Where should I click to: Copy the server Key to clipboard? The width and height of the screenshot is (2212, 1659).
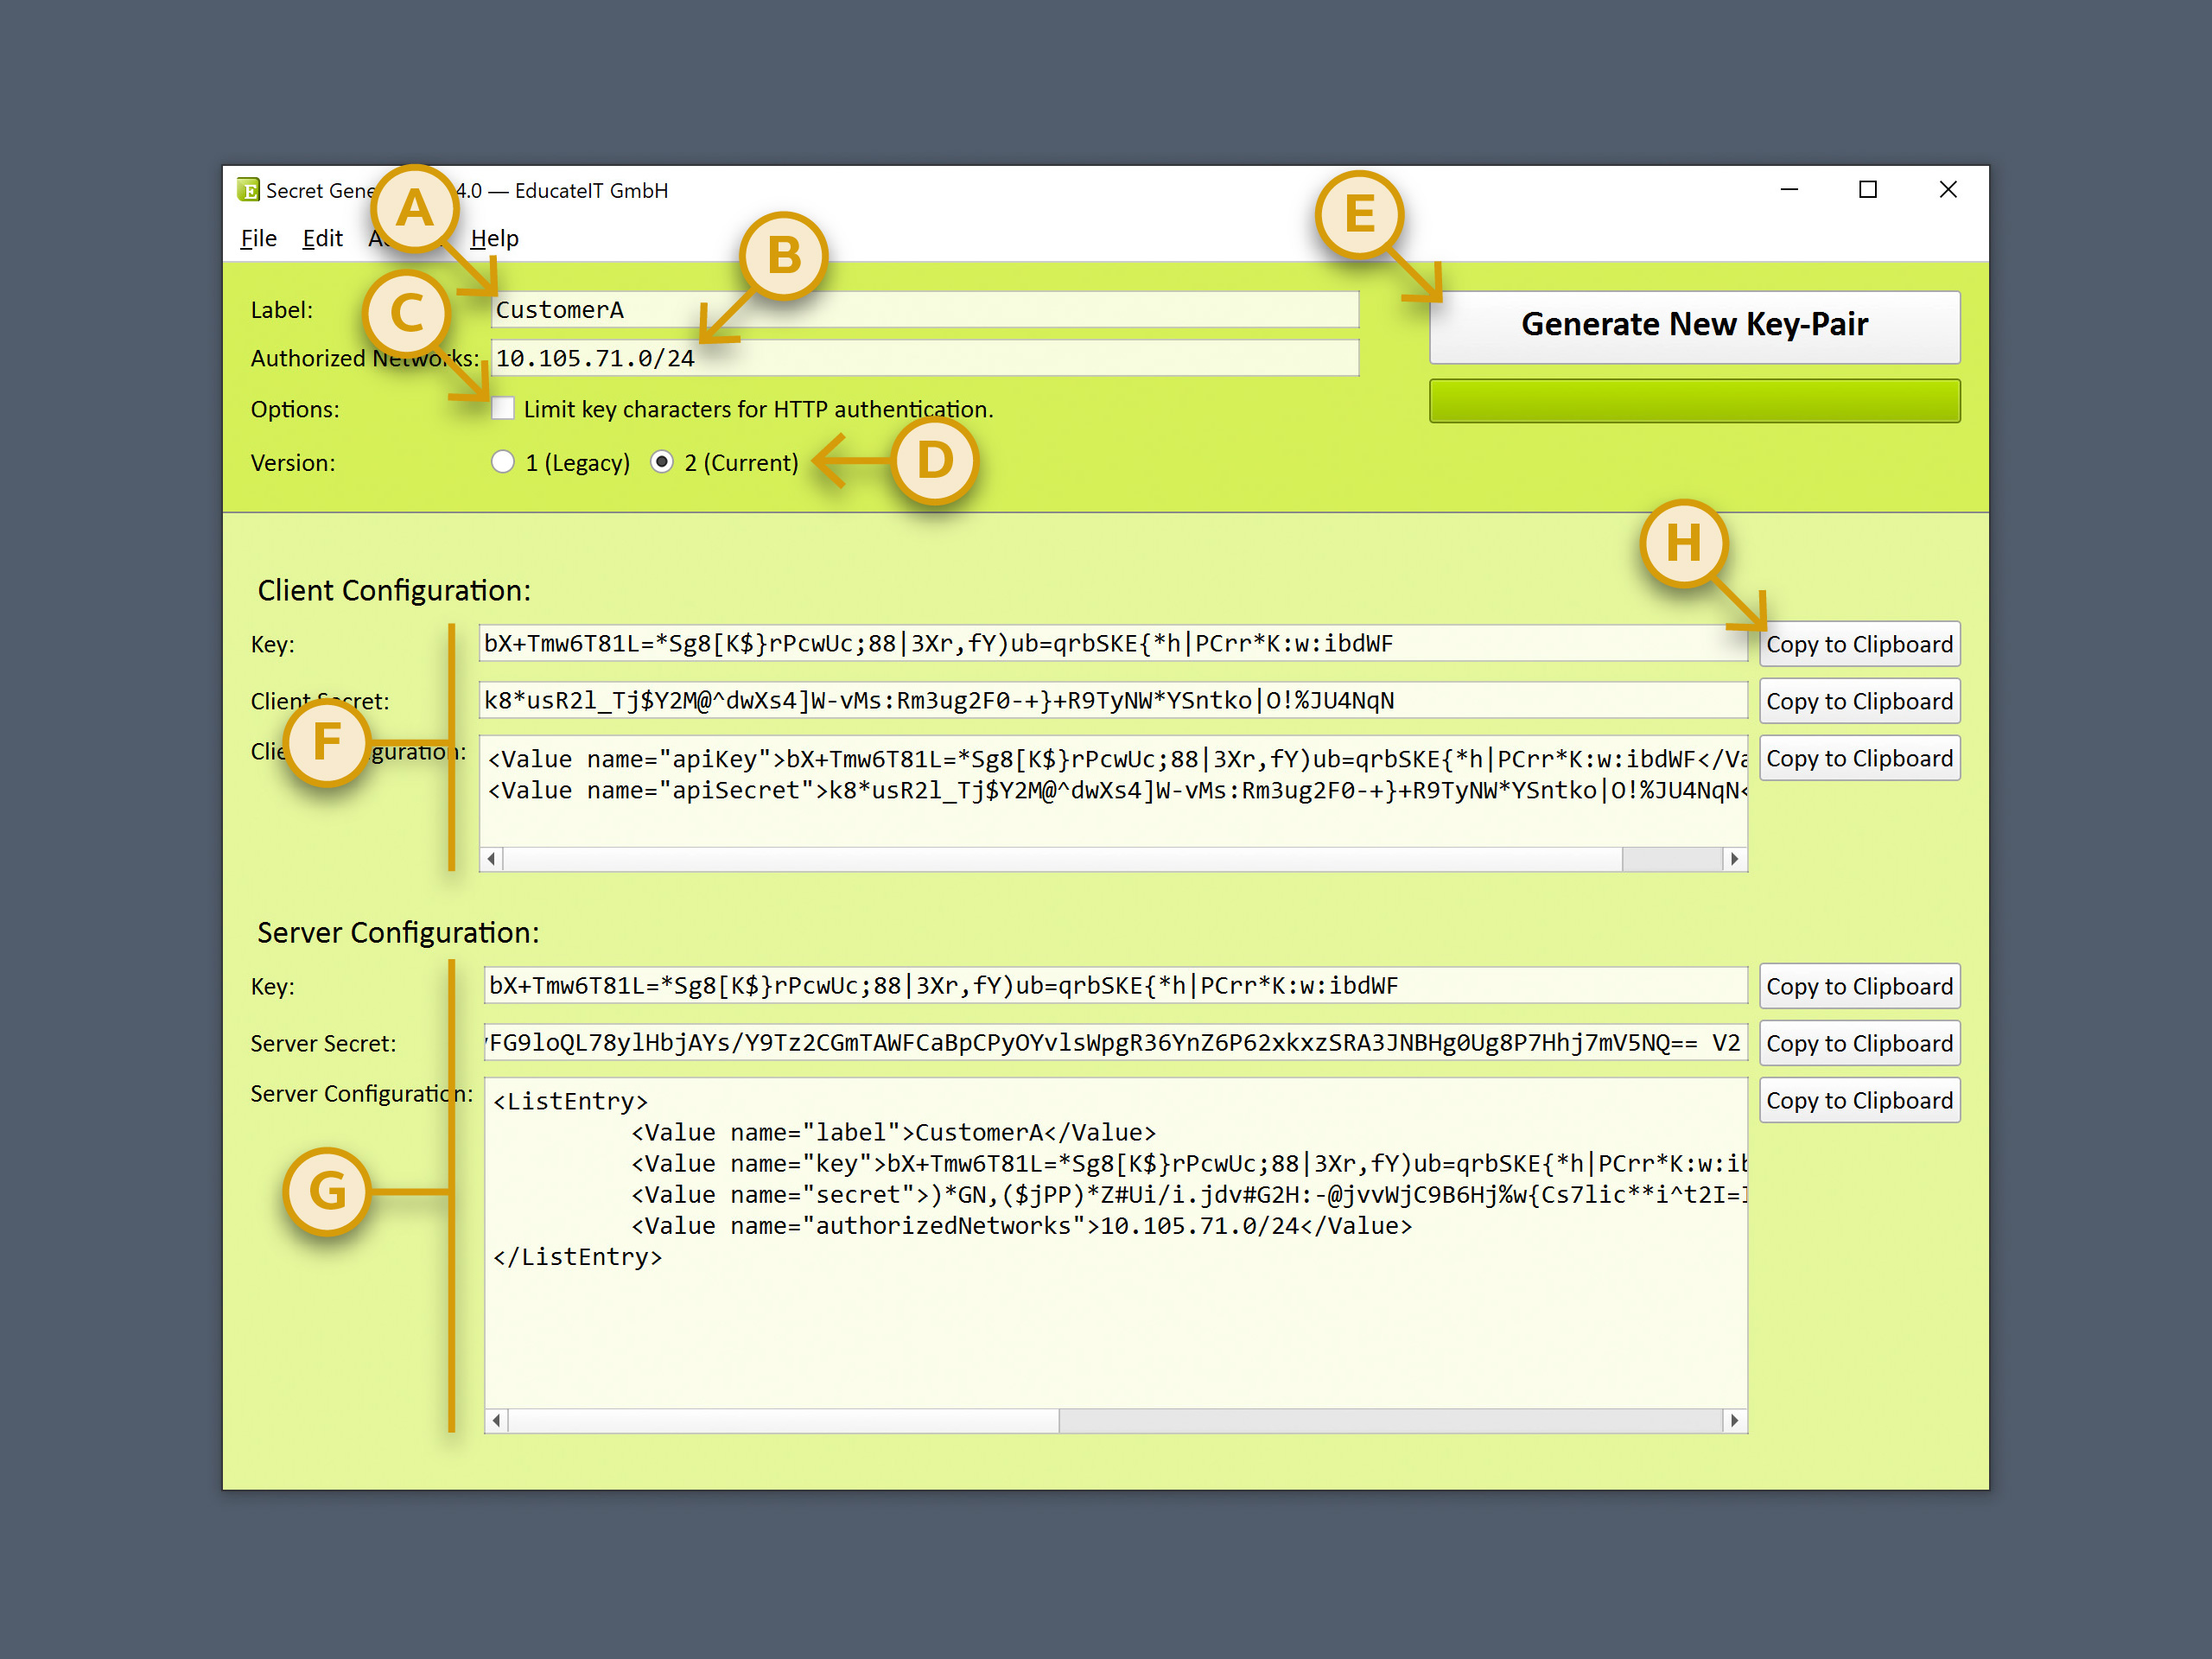[x=1859, y=986]
